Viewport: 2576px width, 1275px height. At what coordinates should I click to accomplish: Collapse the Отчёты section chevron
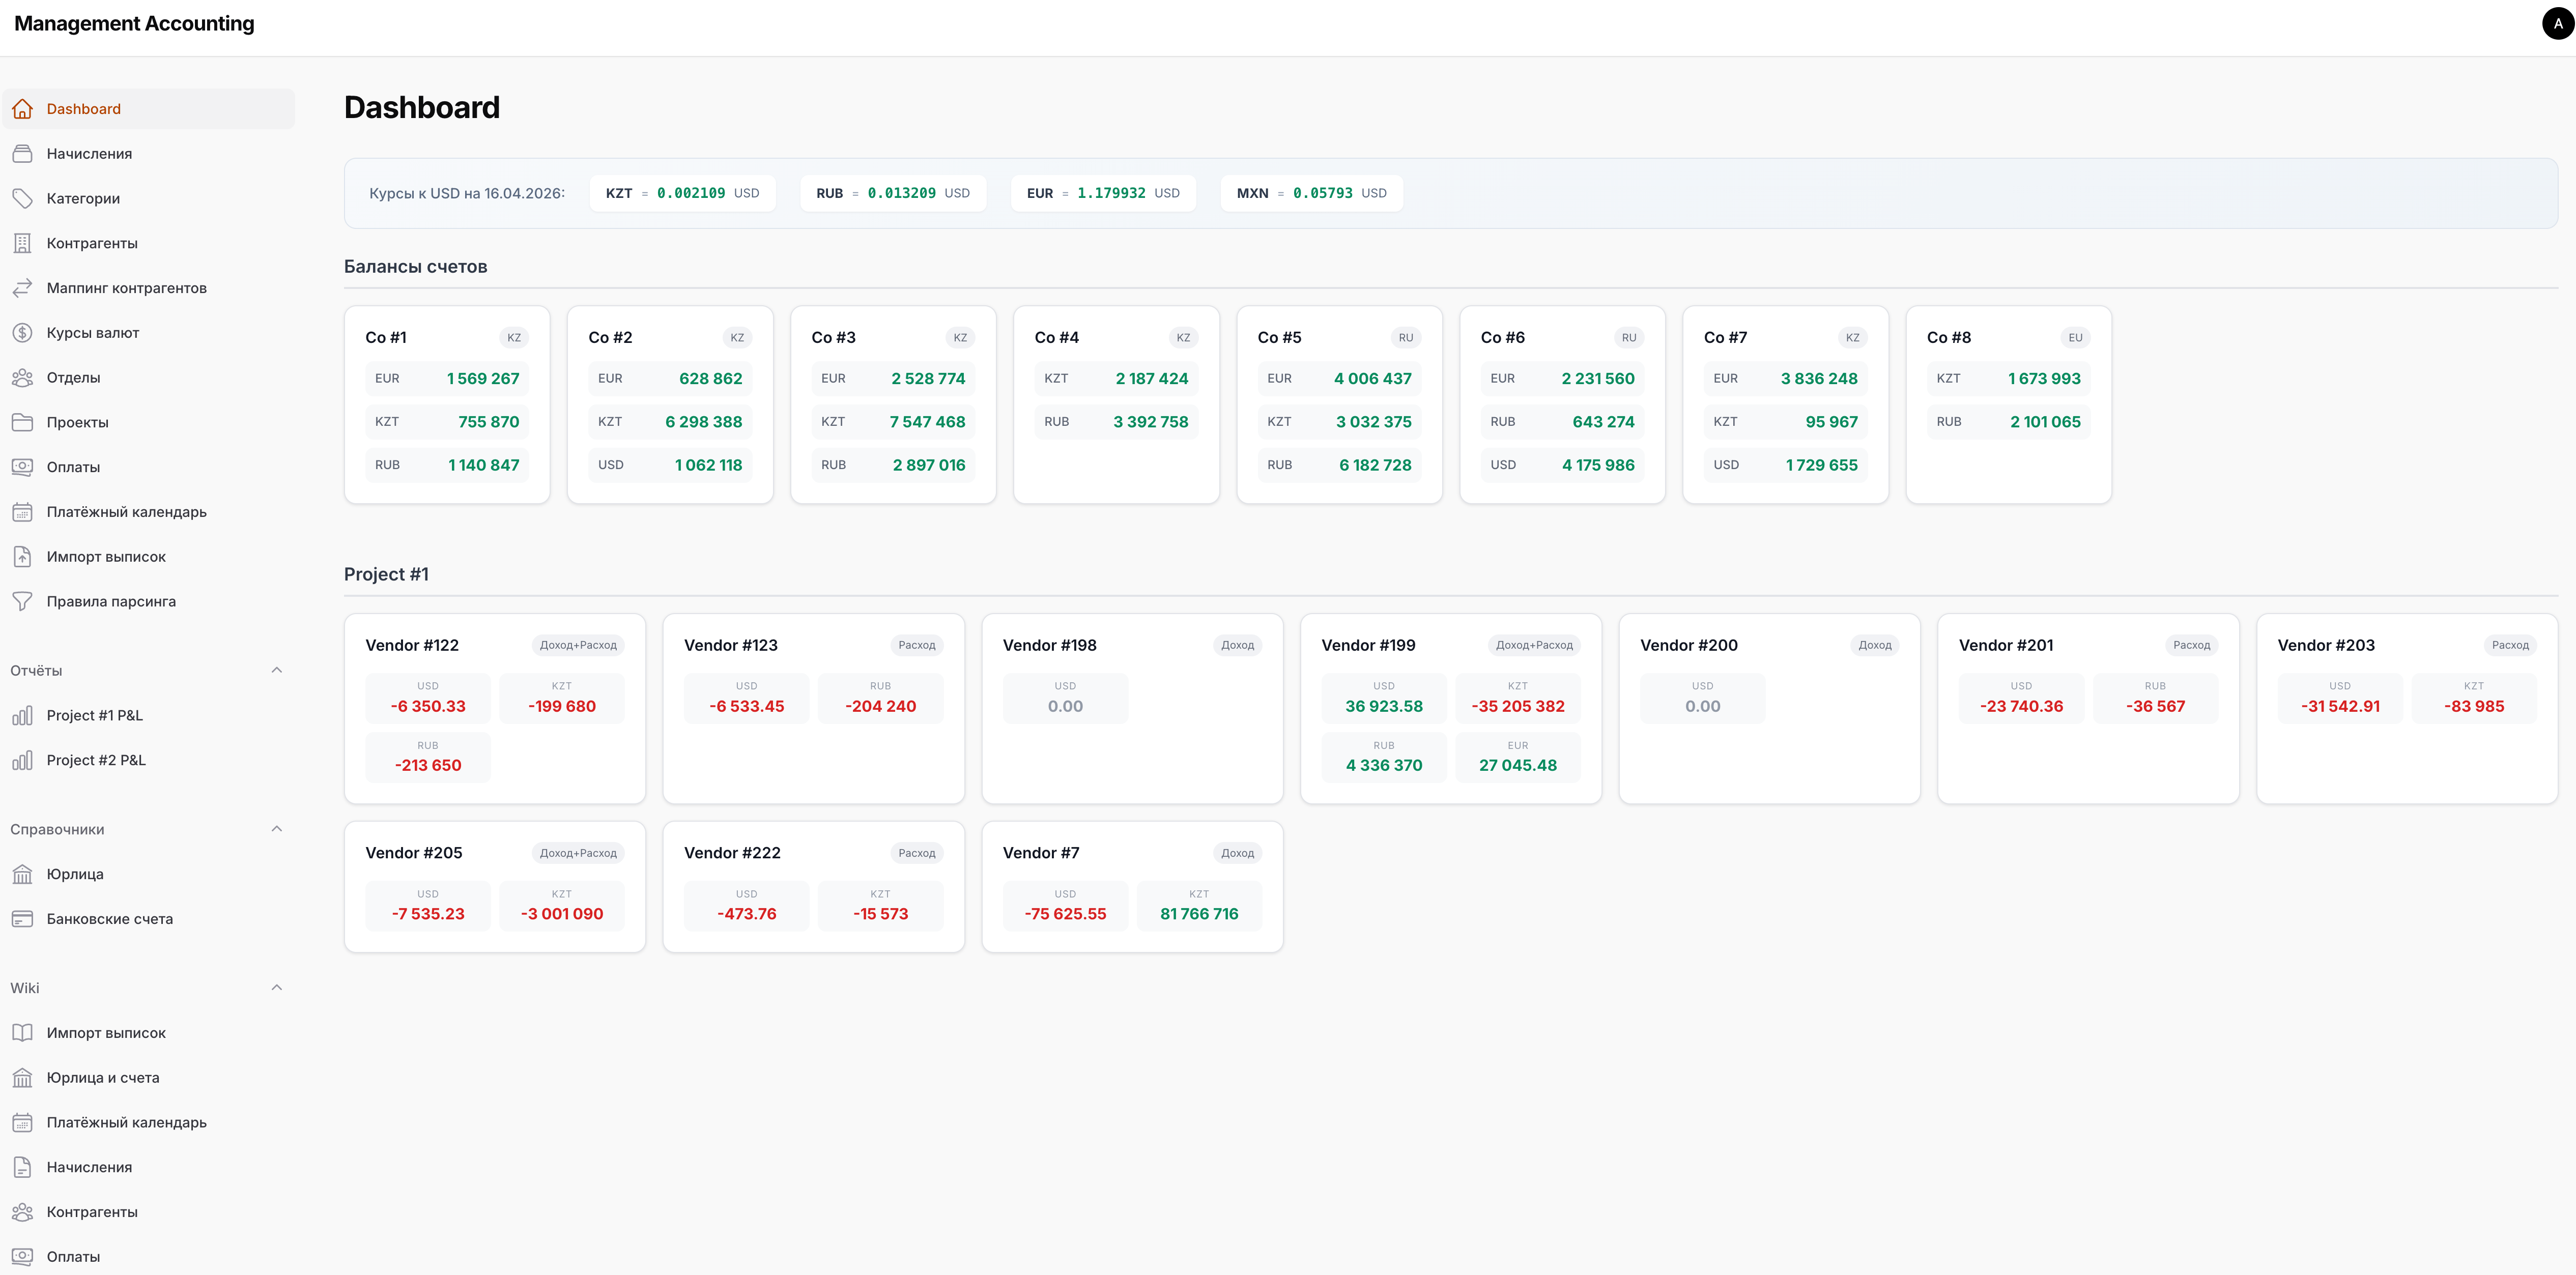click(x=277, y=670)
